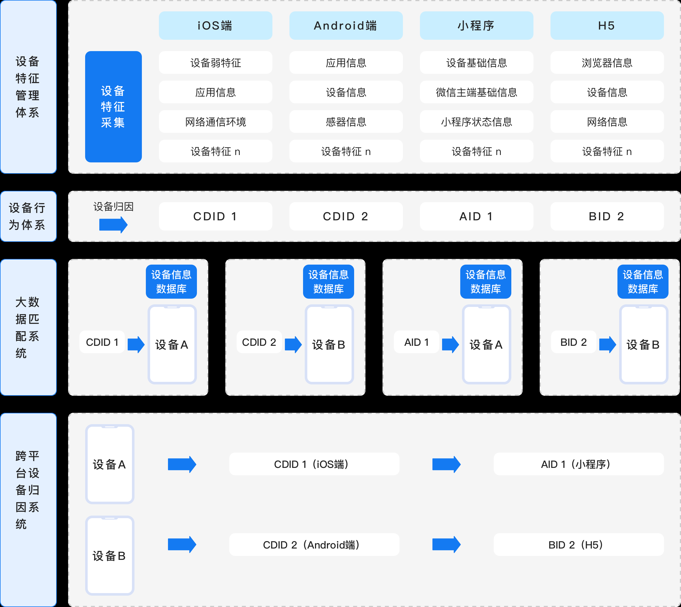Select the first 设备信息数据库 database icon
681x607 pixels.
point(172,281)
